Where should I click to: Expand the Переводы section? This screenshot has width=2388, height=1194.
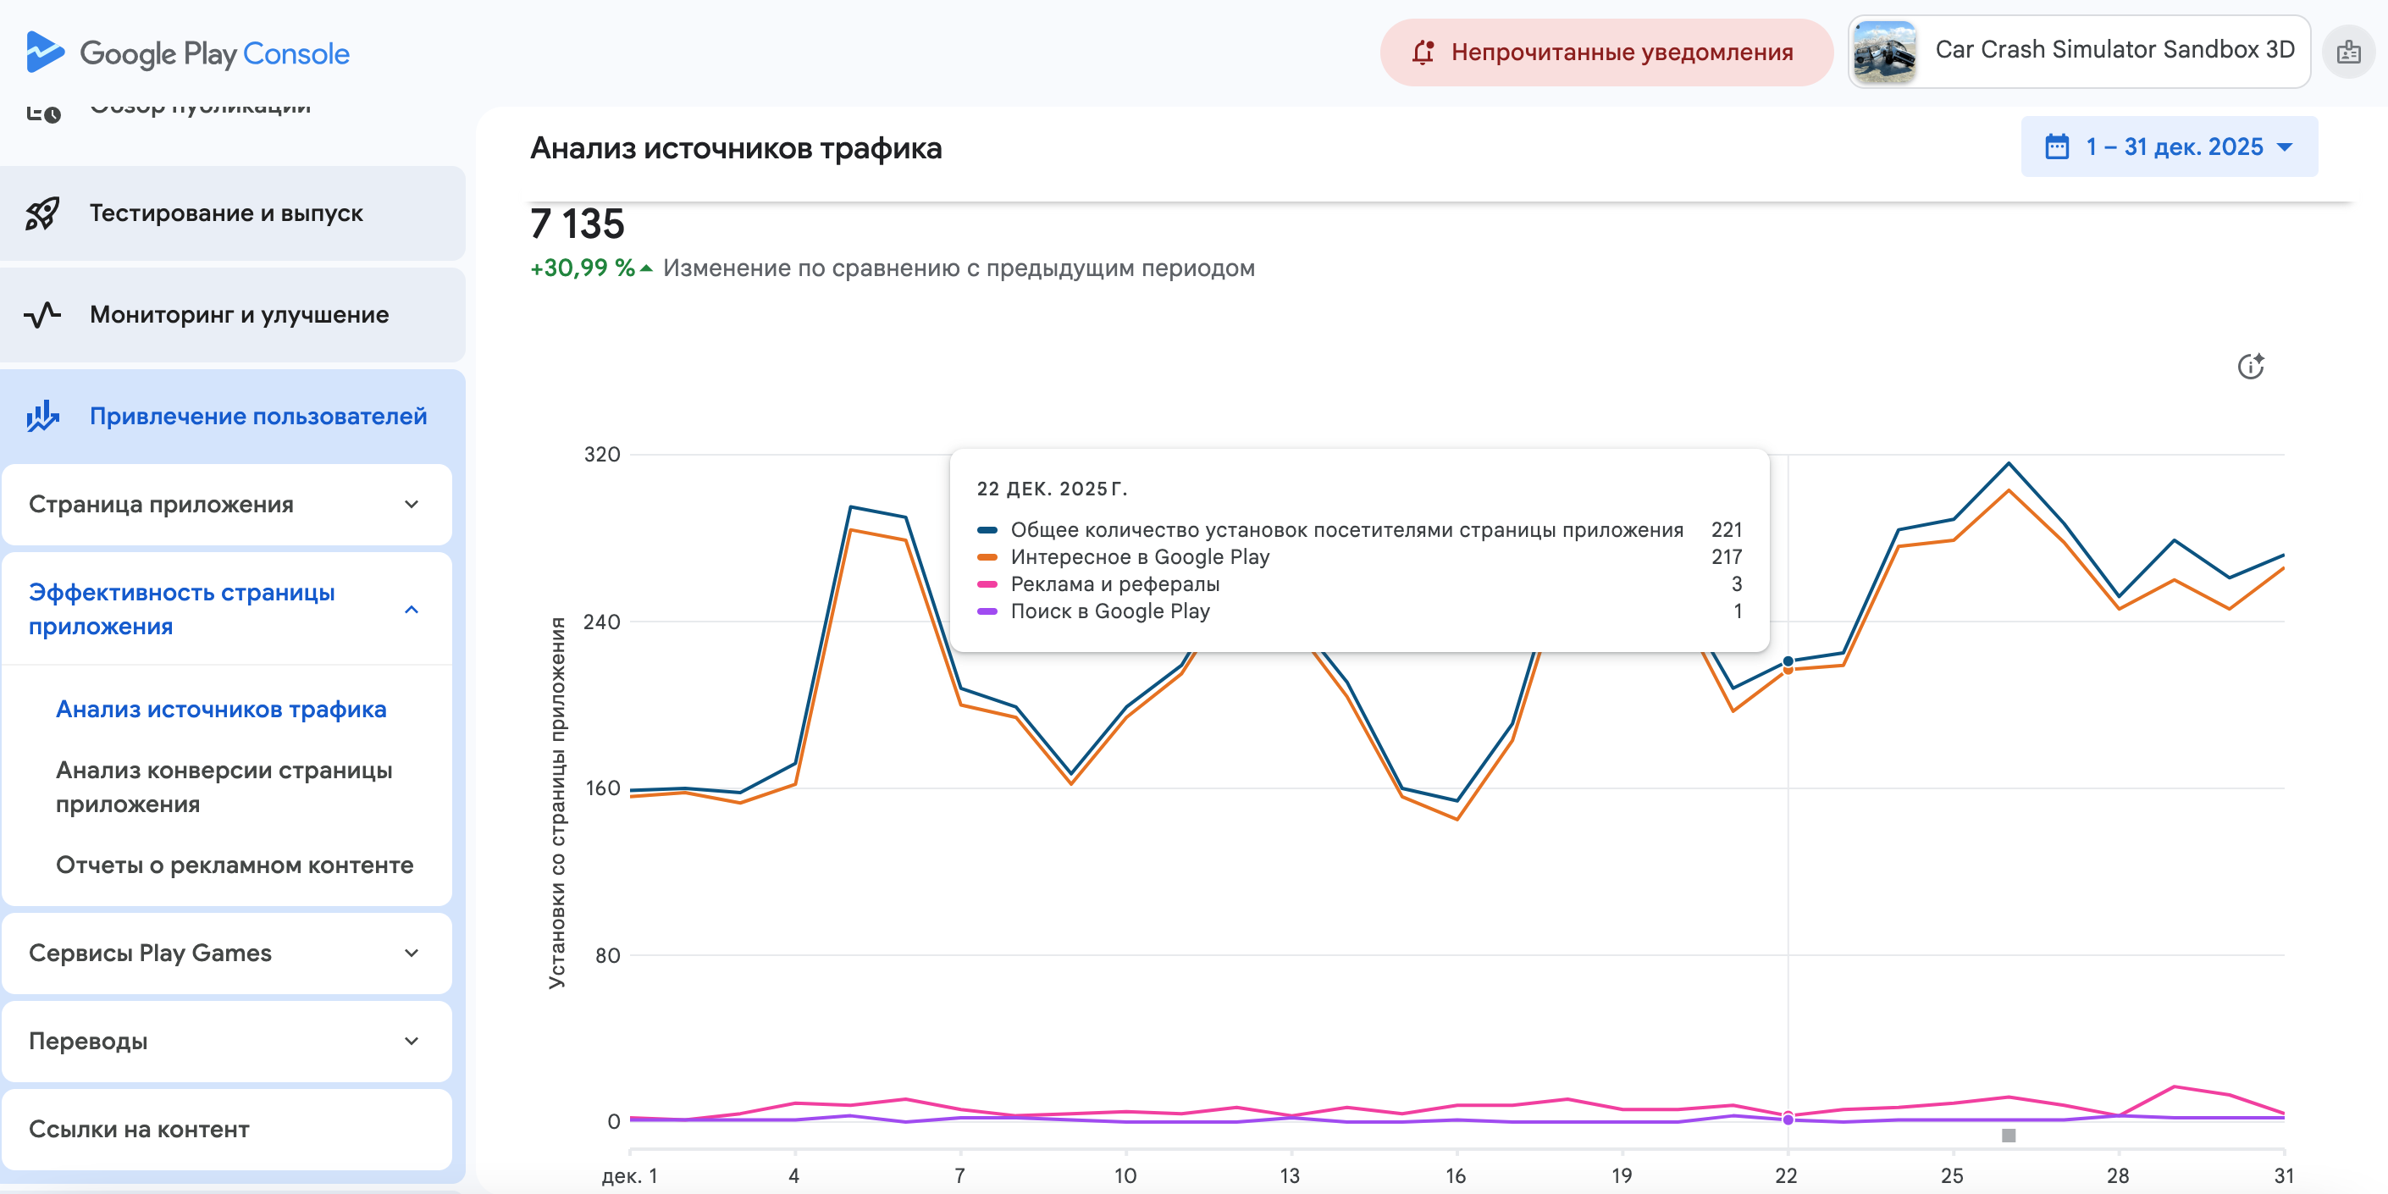coord(412,1041)
